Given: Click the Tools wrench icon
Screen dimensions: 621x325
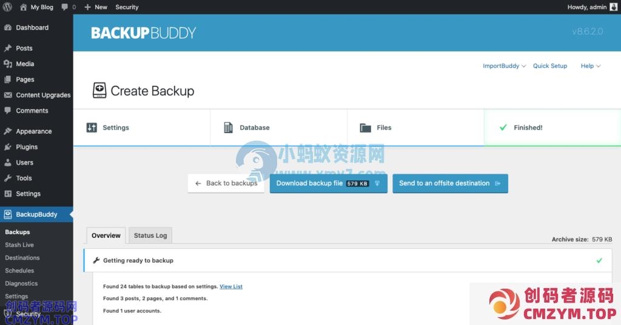Looking at the screenshot, I should coord(8,179).
